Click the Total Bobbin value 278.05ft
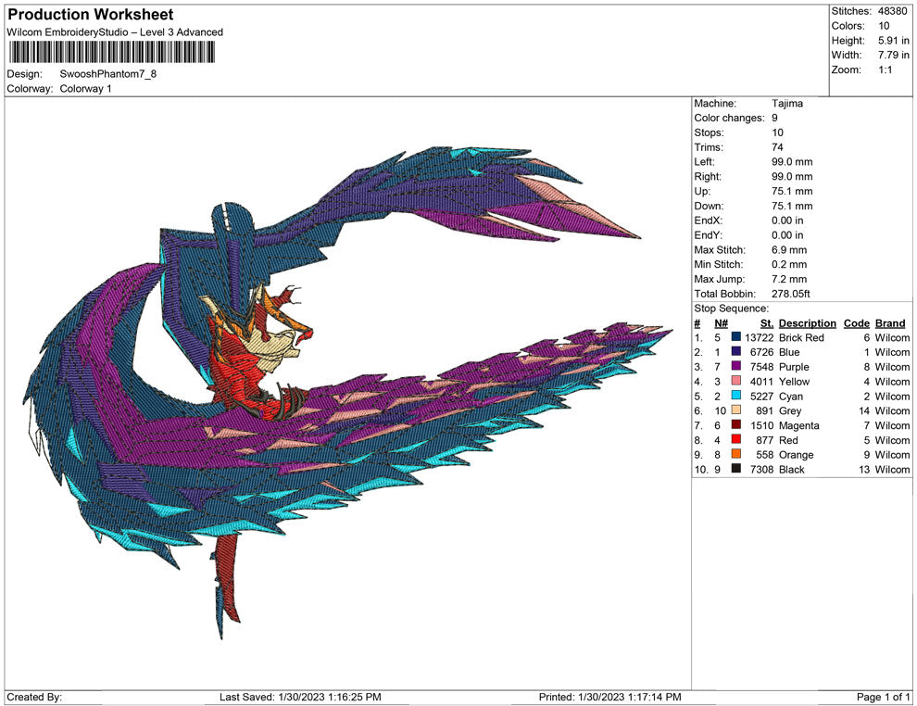 click(x=791, y=294)
